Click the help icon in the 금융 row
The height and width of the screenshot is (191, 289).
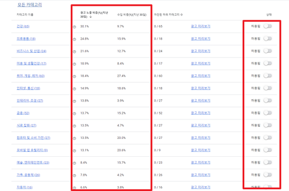(74, 114)
